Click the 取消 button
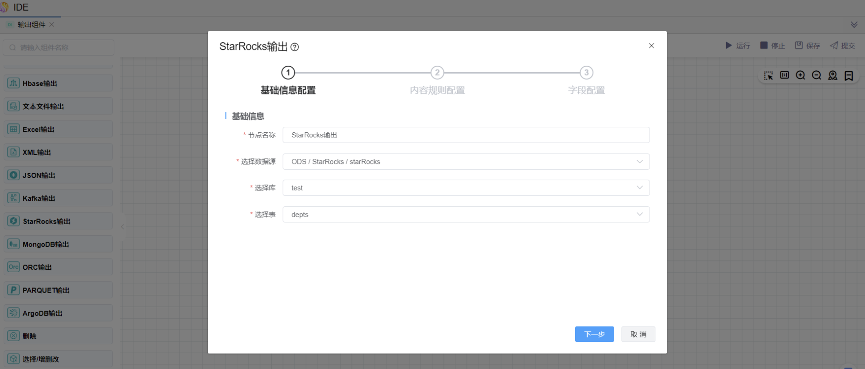This screenshot has height=369, width=865. click(x=638, y=334)
